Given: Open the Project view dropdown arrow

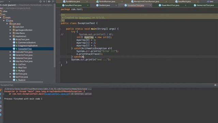Looking at the screenshot, I should 9,1.
